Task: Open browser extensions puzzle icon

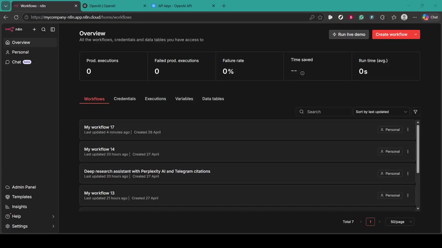Action: [382, 17]
